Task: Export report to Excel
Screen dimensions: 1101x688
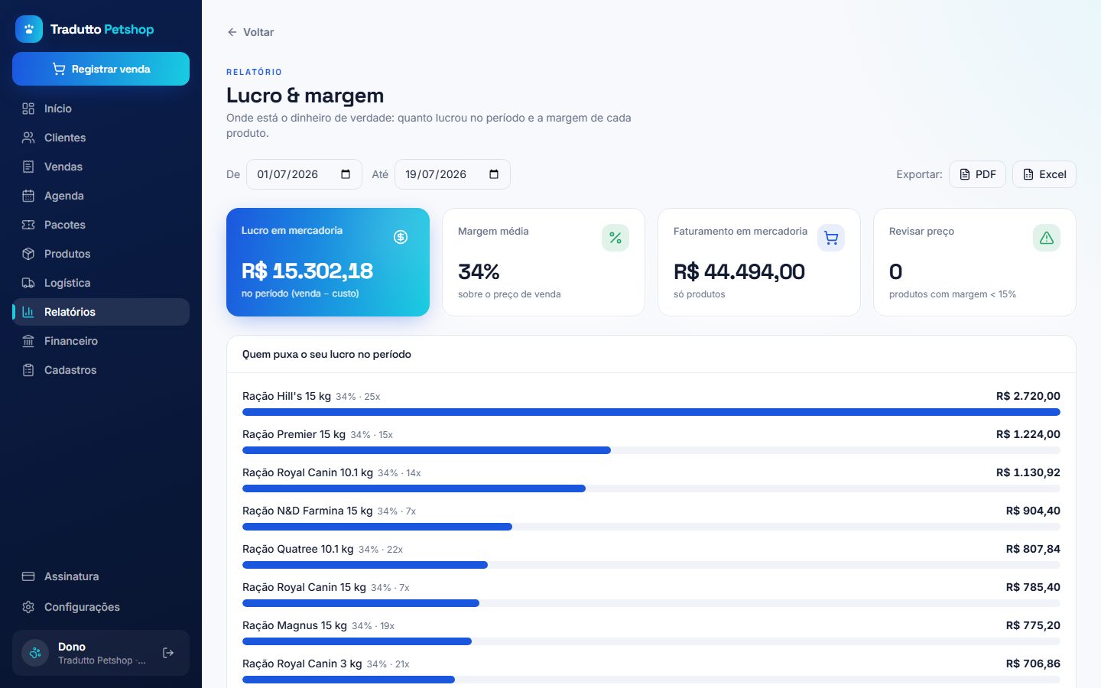Action: point(1044,174)
